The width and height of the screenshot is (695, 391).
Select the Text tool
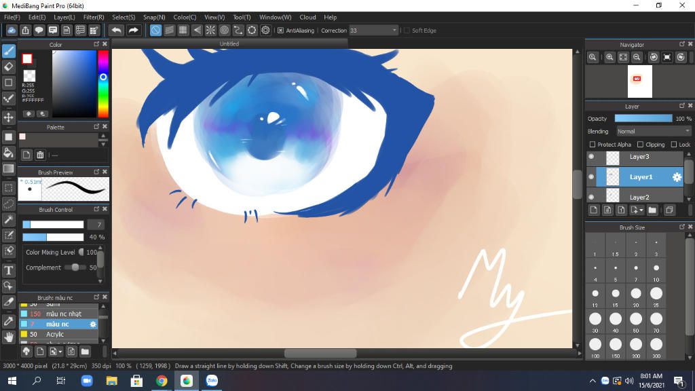click(x=9, y=270)
